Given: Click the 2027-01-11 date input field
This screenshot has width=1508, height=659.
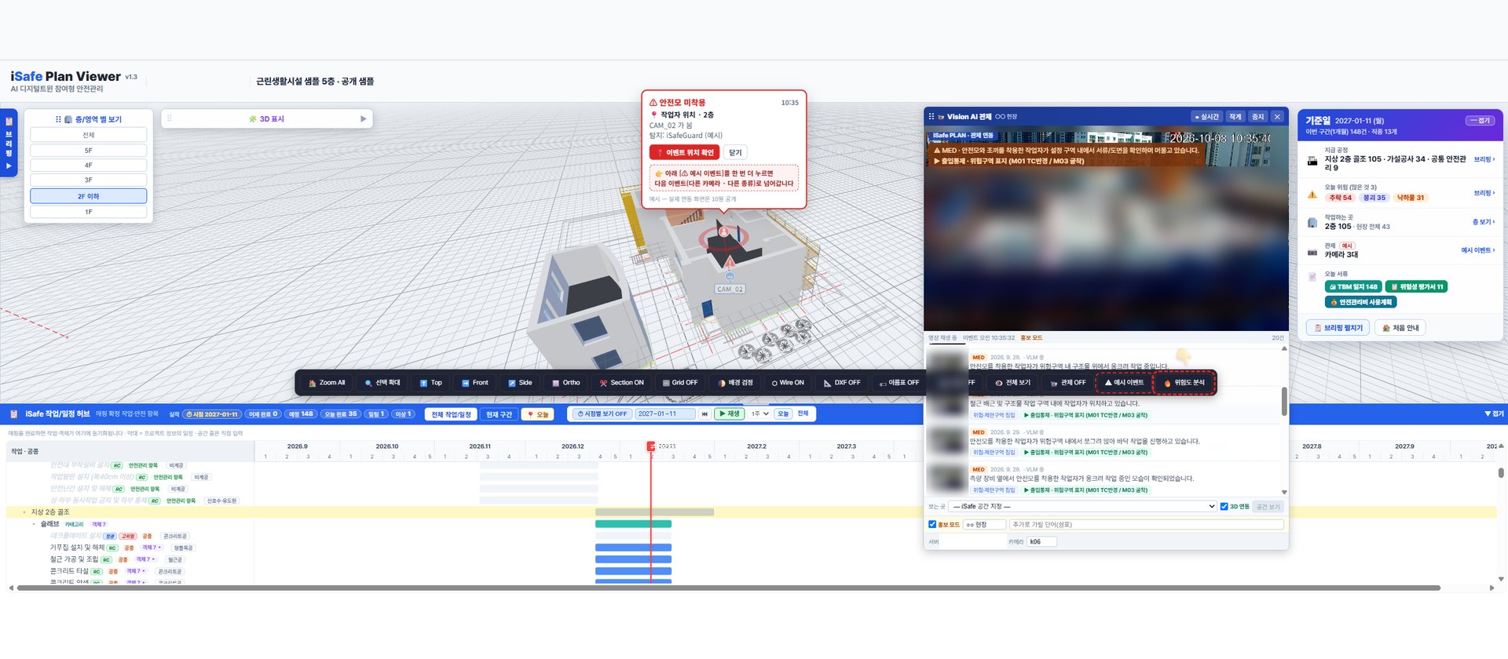Looking at the screenshot, I should [x=665, y=414].
